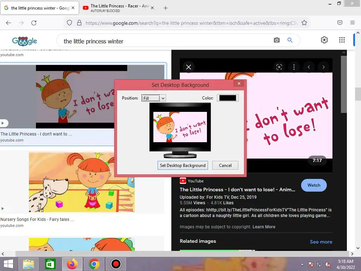The width and height of the screenshot is (361, 271).
Task: Open the Position dropdown set to Fill
Action: coord(154,98)
